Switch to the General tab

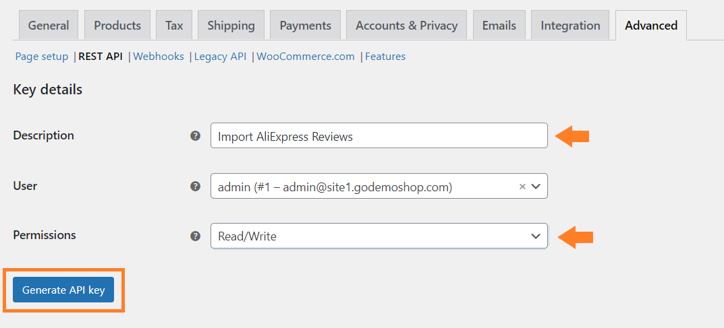(x=49, y=26)
